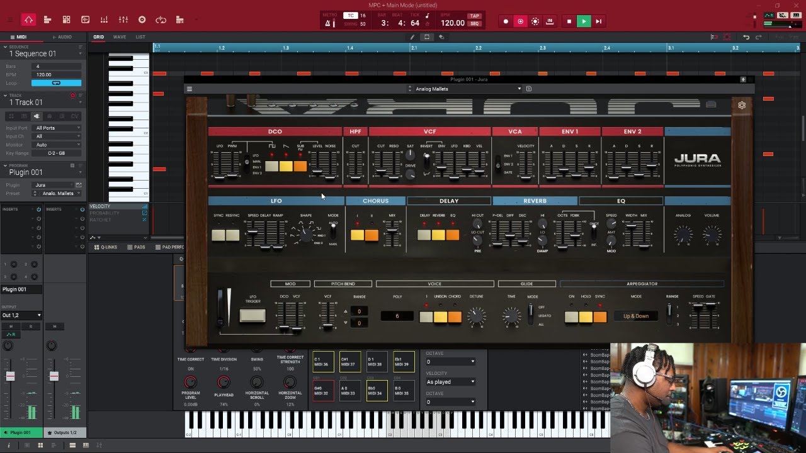Image resolution: width=806 pixels, height=453 pixels.
Task: Select the CV track type icon
Action: click(x=75, y=116)
